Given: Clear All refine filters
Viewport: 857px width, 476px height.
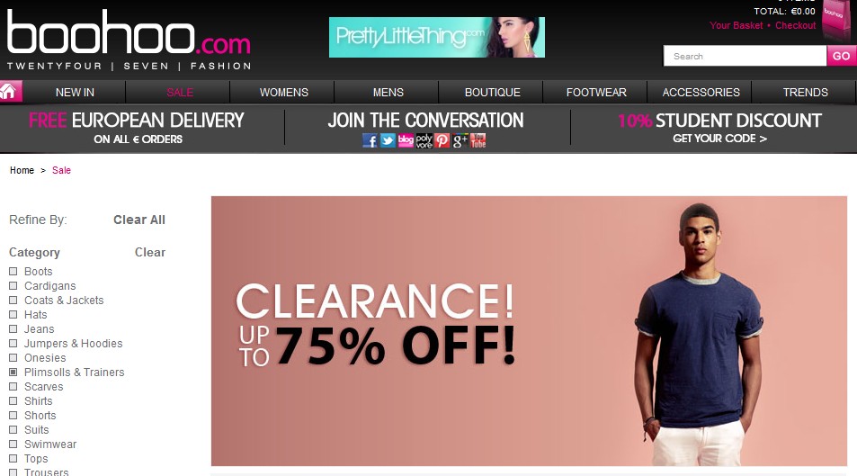Looking at the screenshot, I should (x=139, y=220).
